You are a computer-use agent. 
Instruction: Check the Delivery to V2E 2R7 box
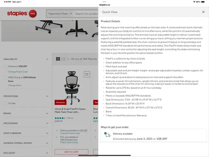5,66
